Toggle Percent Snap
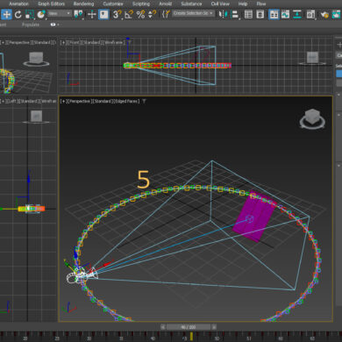The width and height of the screenshot is (342, 342). [x=140, y=14]
